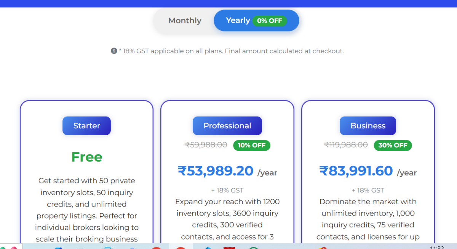Click the 18% GST applicable notice text
The height and width of the screenshot is (249, 457).
pyautogui.click(x=232, y=51)
